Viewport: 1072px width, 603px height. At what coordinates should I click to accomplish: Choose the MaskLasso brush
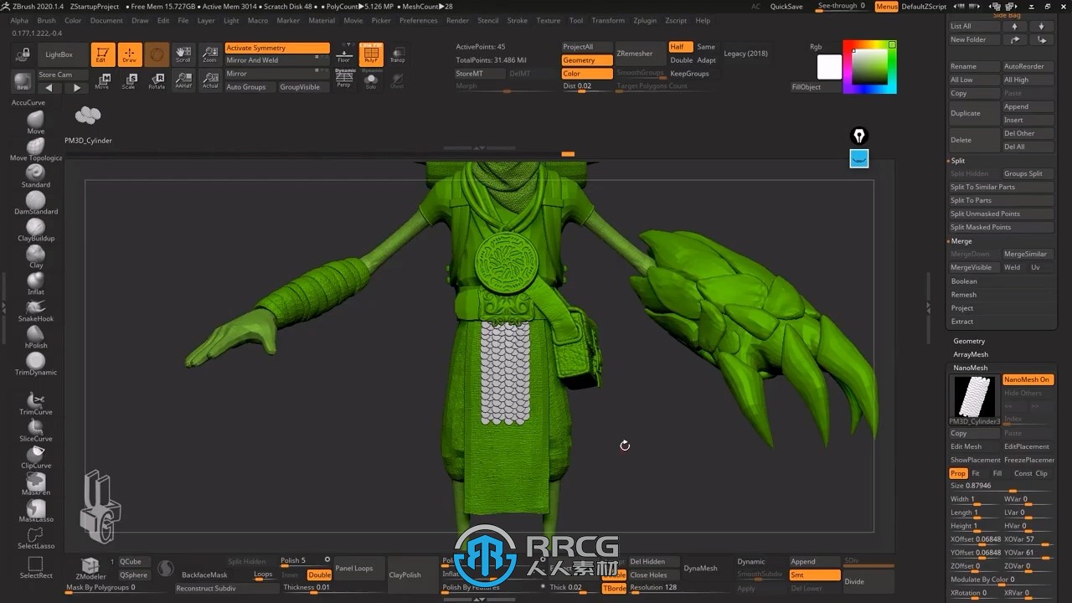pos(35,510)
